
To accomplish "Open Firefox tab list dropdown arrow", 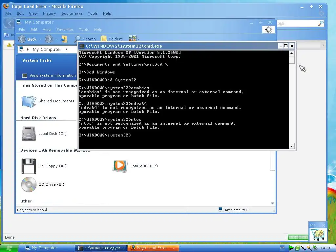I will pyautogui.click(x=323, y=45).
